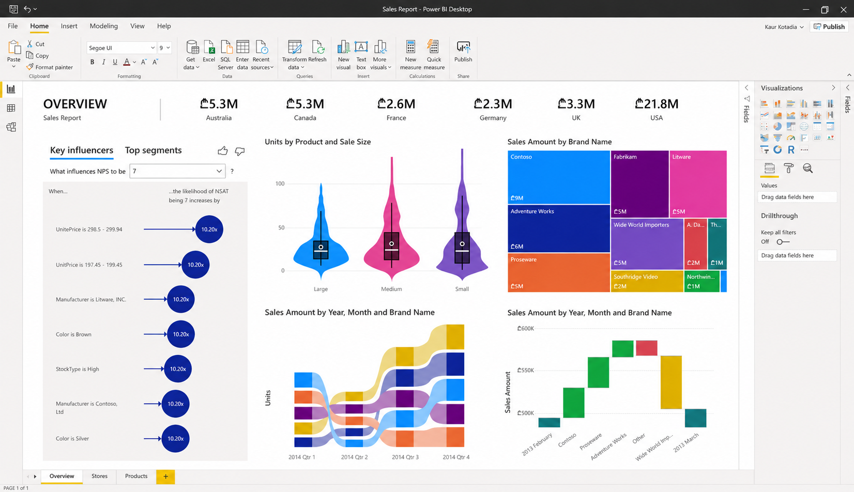The height and width of the screenshot is (492, 854).
Task: Increase font size button
Action: [x=144, y=62]
